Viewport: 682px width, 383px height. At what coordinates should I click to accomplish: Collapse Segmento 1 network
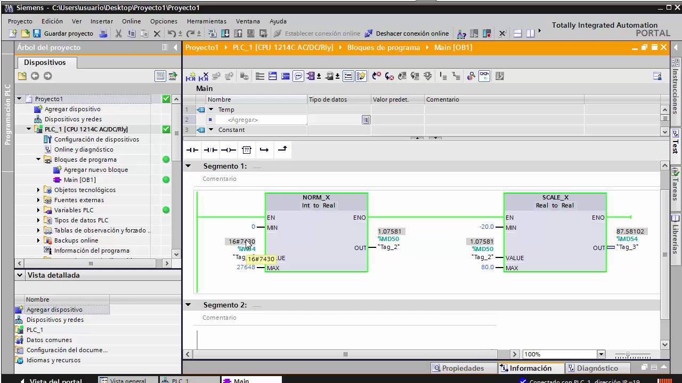[188, 166]
